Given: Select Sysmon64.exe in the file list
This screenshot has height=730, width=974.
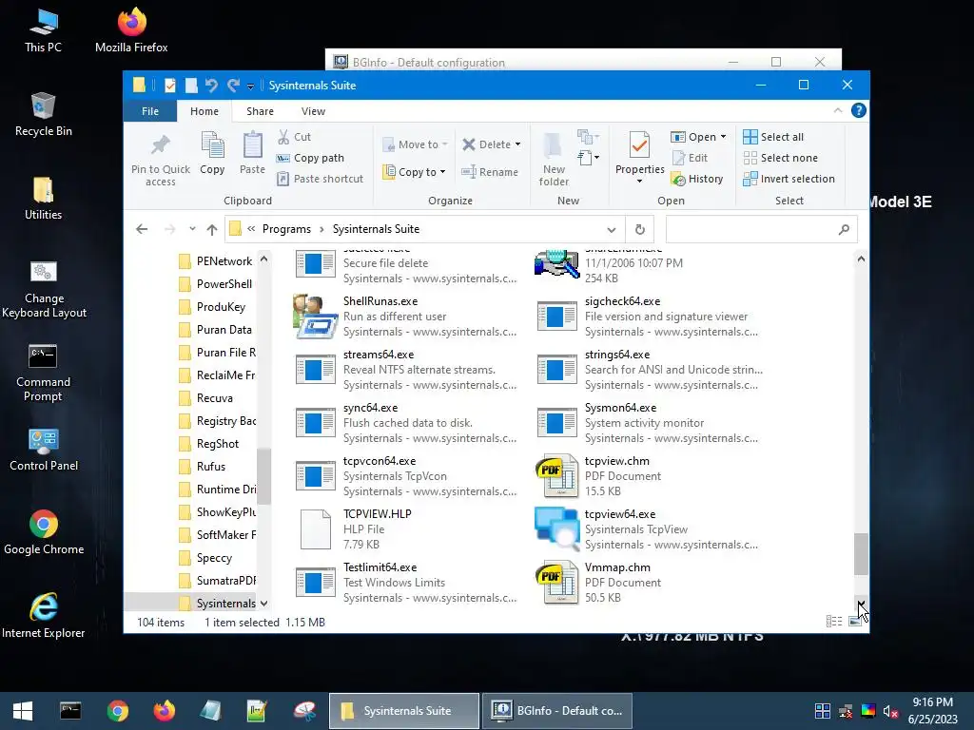Looking at the screenshot, I should [649, 423].
